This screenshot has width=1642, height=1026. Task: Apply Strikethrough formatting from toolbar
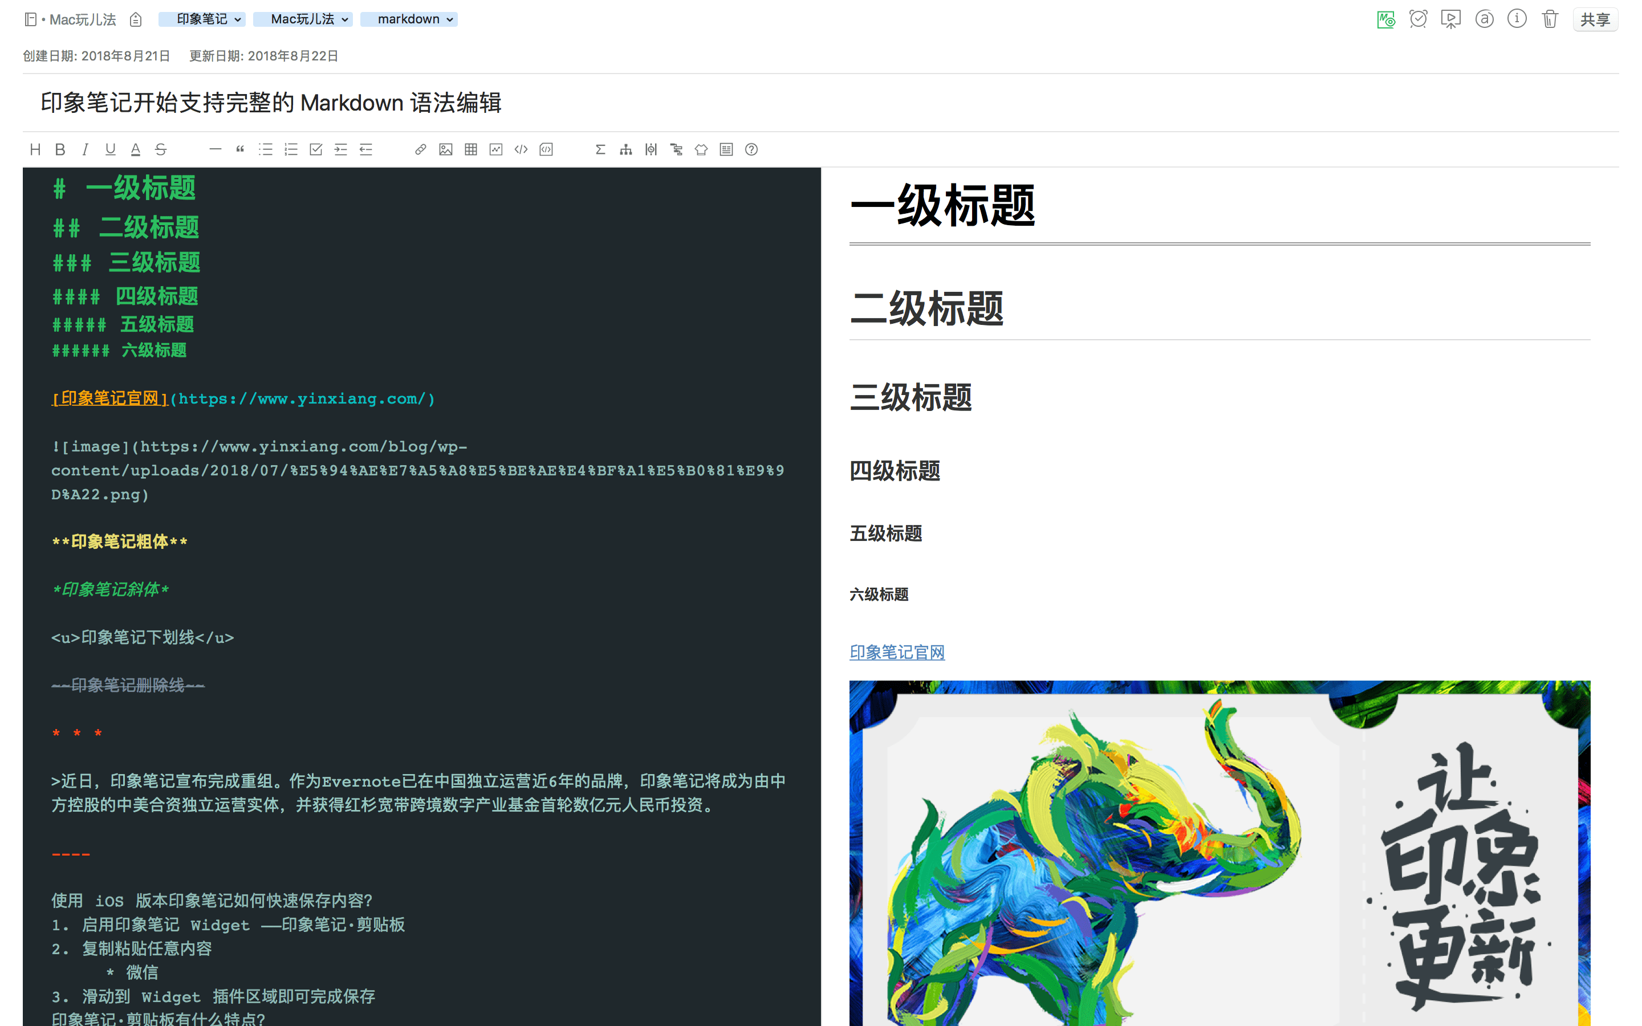161,149
